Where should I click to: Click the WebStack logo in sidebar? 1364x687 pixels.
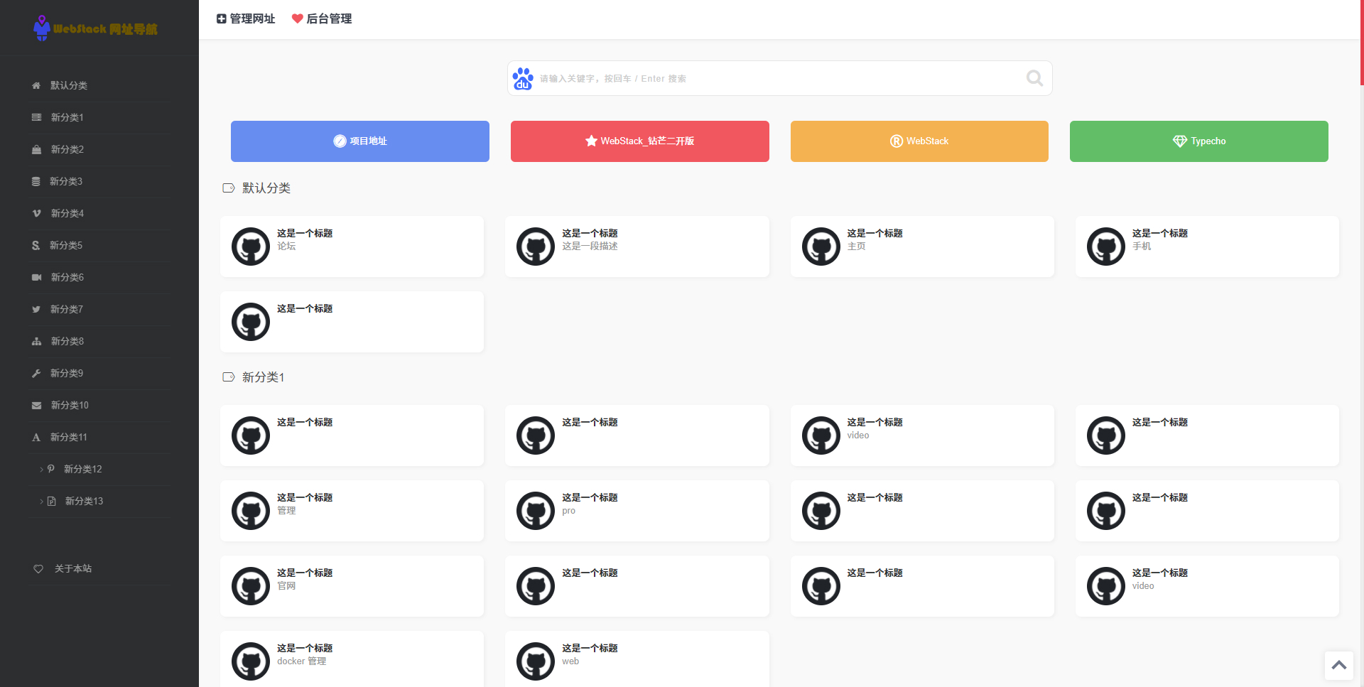(95, 28)
